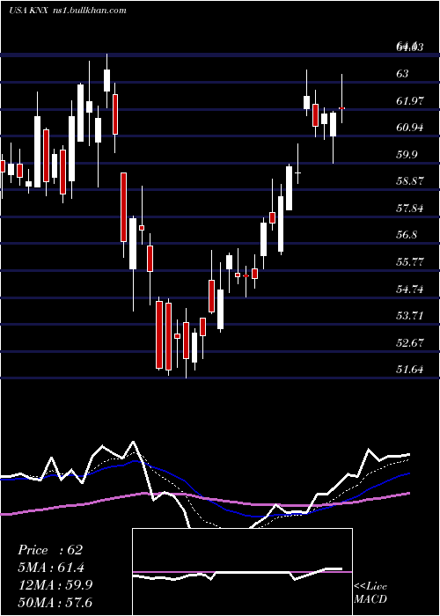Screen dimensions: 440x616
Task: Click the 53.71 price axis label
Action: (410, 315)
